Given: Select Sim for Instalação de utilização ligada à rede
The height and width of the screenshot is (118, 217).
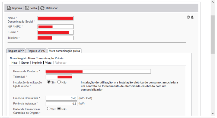Looking at the screenshot, I should (x=49, y=82).
